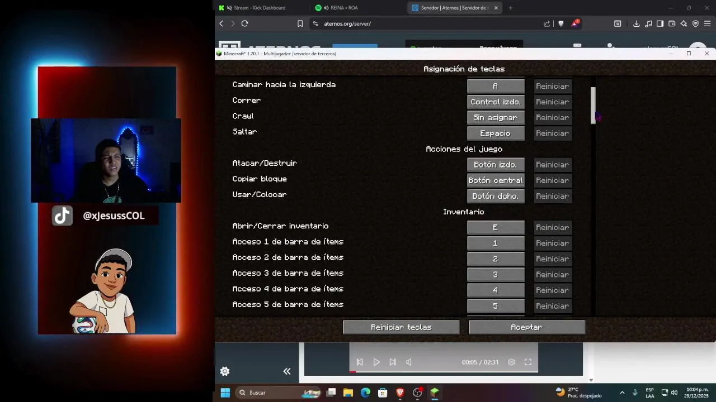The height and width of the screenshot is (402, 716).
Task: Open the Brave Shields lion icon
Action: click(561, 23)
